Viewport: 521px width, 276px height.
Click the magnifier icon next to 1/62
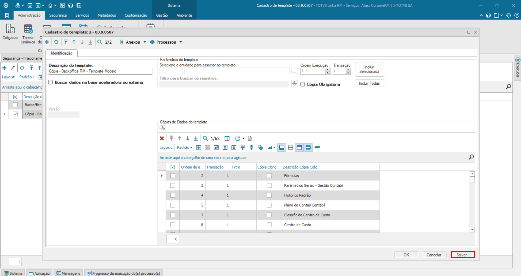coord(205,138)
